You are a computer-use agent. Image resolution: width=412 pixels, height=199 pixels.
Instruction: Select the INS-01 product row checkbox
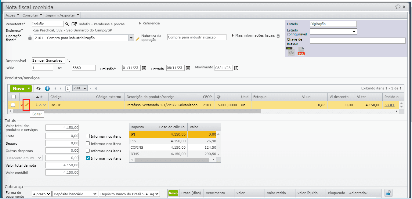[x=13, y=105]
